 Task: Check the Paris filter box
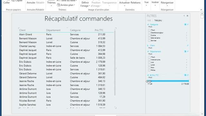[149, 68]
